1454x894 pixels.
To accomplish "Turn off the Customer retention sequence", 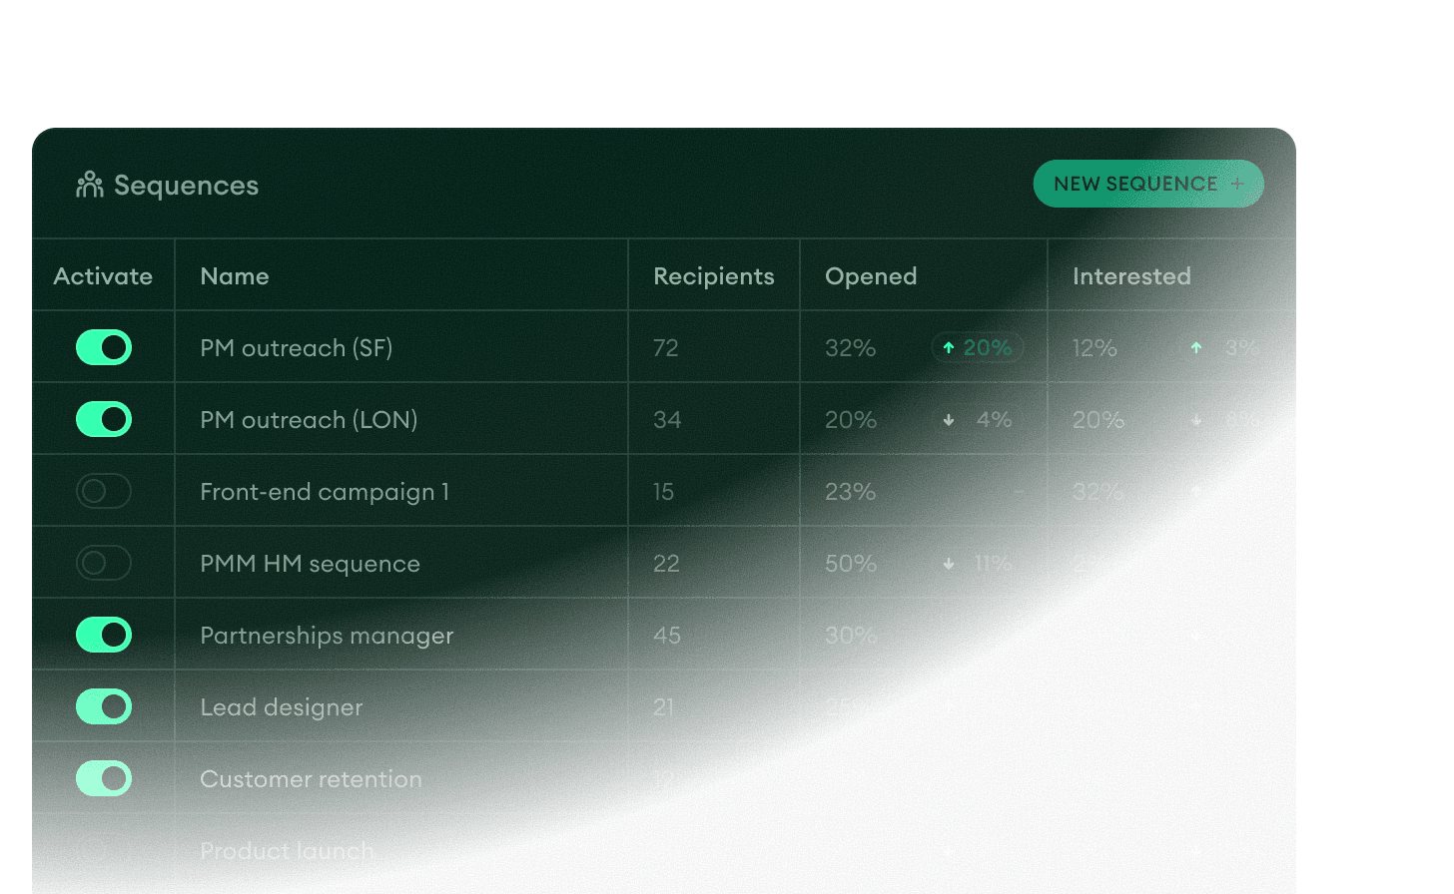I will tap(103, 778).
